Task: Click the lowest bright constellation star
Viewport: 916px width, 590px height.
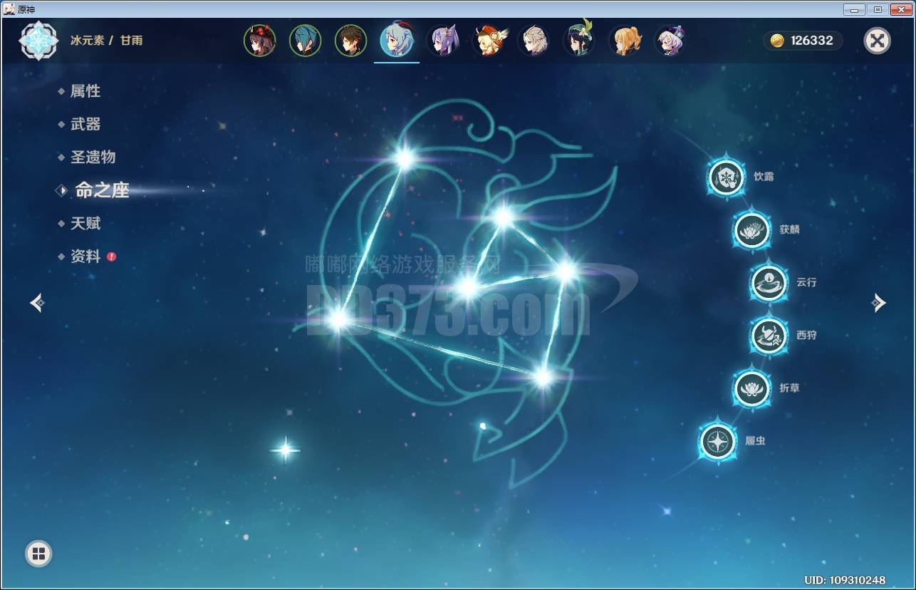Action: tap(542, 377)
